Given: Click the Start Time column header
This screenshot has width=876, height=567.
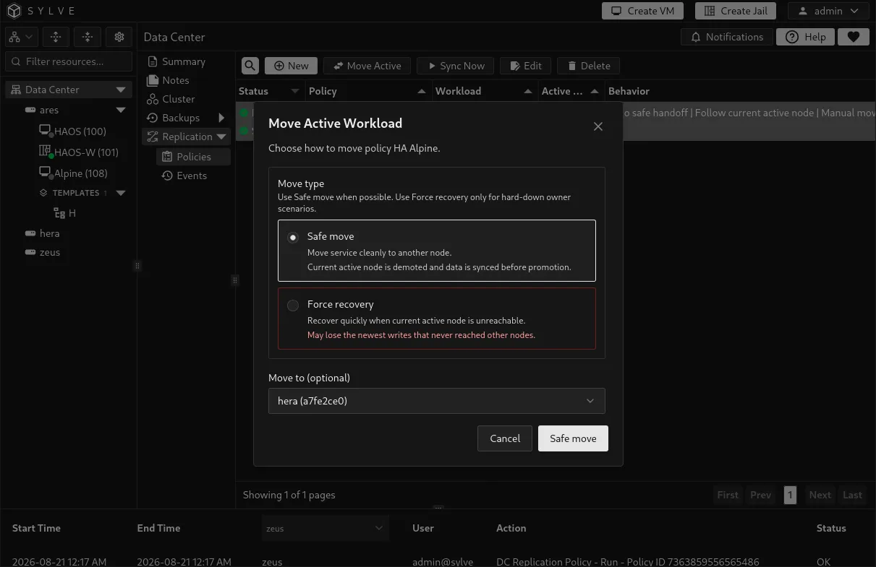Looking at the screenshot, I should 36,528.
